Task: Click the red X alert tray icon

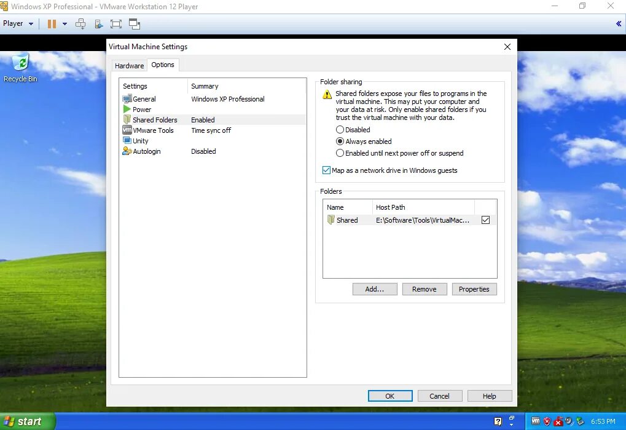Action: tap(558, 421)
